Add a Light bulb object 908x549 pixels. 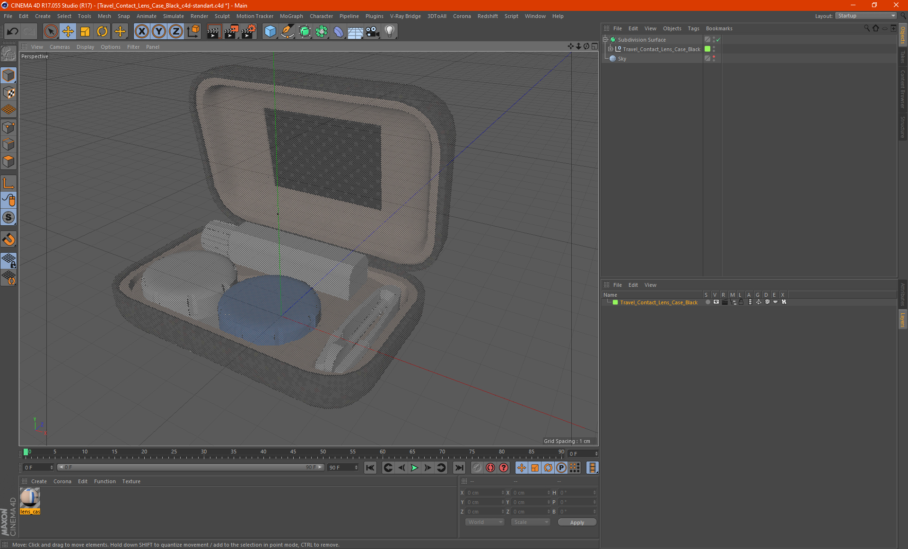390,32
